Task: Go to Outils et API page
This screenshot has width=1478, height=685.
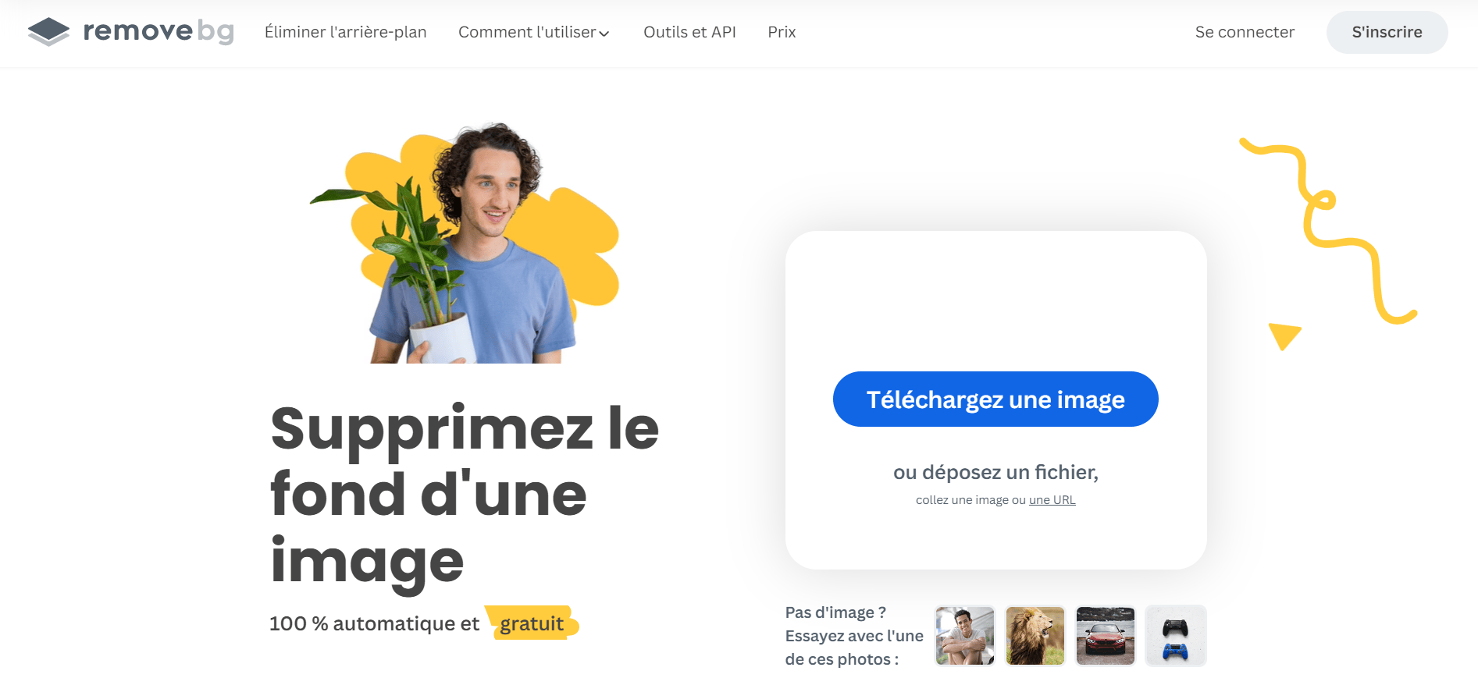Action: pos(689,32)
